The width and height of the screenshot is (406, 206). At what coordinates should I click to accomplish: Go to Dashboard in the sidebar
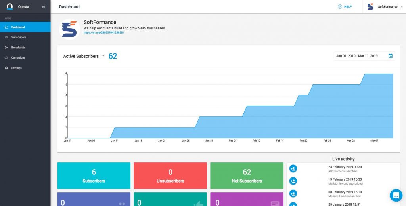tap(18, 27)
